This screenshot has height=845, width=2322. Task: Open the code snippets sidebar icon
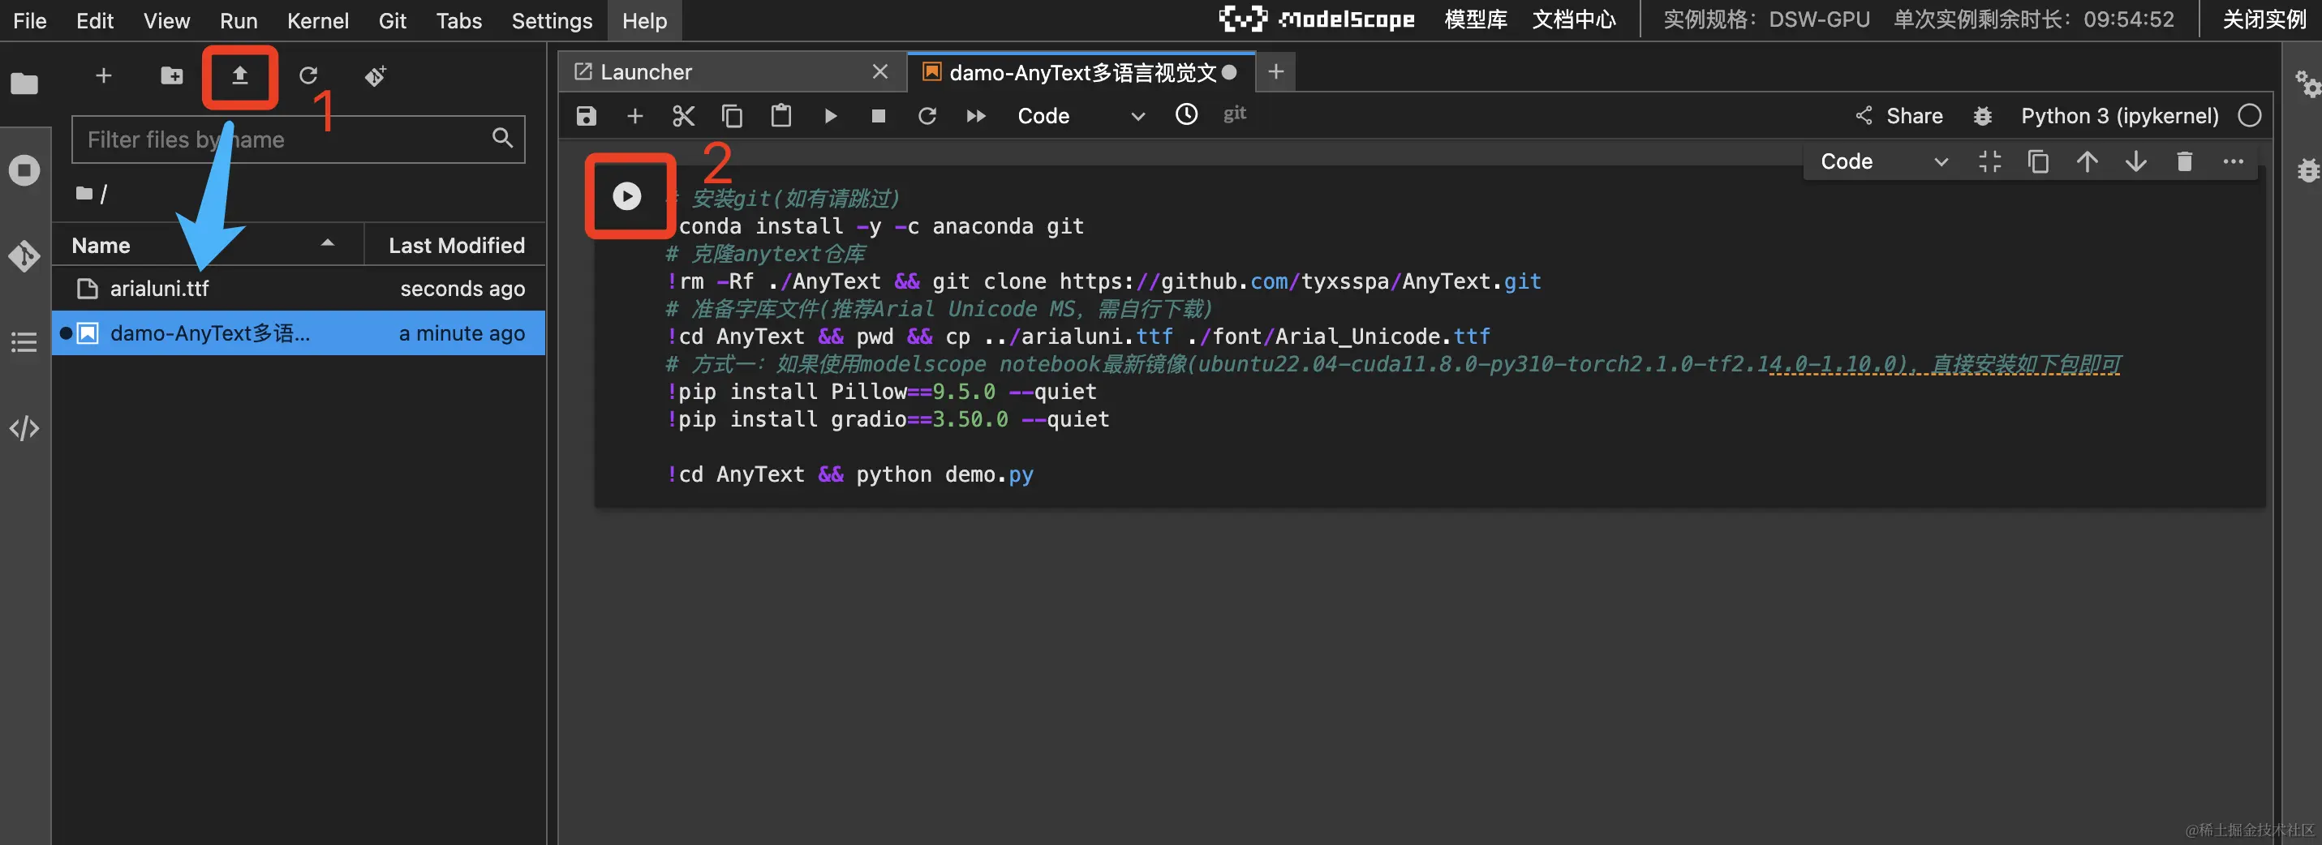pos(24,428)
